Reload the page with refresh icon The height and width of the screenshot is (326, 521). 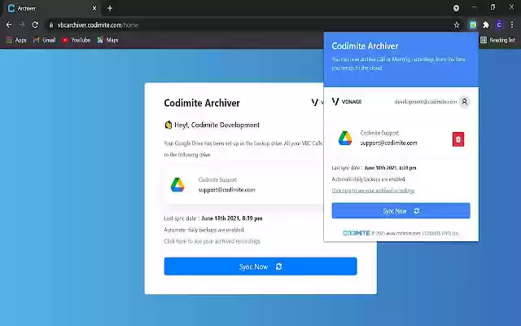click(x=35, y=25)
